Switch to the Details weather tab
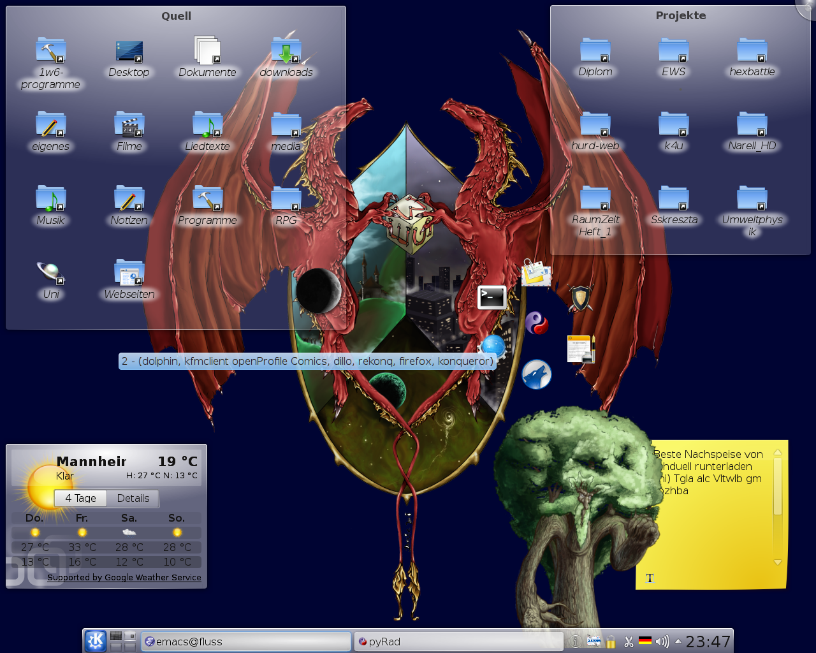816x653 pixels. [133, 498]
